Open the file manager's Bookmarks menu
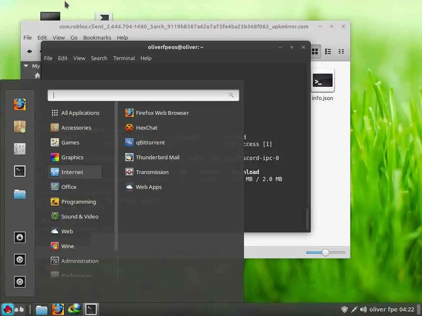422x316 pixels. [x=97, y=37]
